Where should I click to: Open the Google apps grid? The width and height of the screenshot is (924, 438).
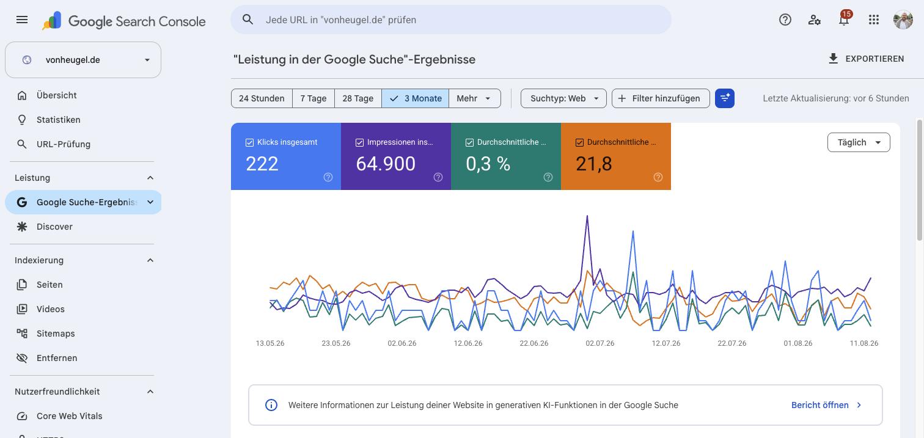pos(874,20)
